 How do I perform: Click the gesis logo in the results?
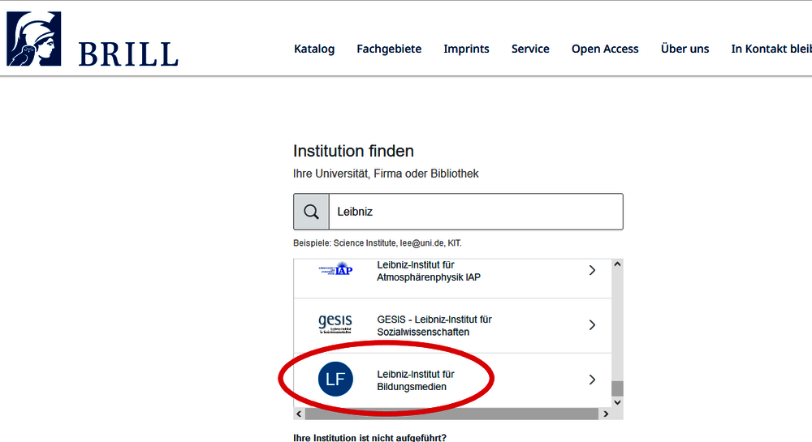335,324
